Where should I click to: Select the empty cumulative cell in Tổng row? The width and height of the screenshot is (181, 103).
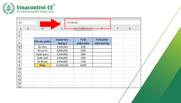102,65
